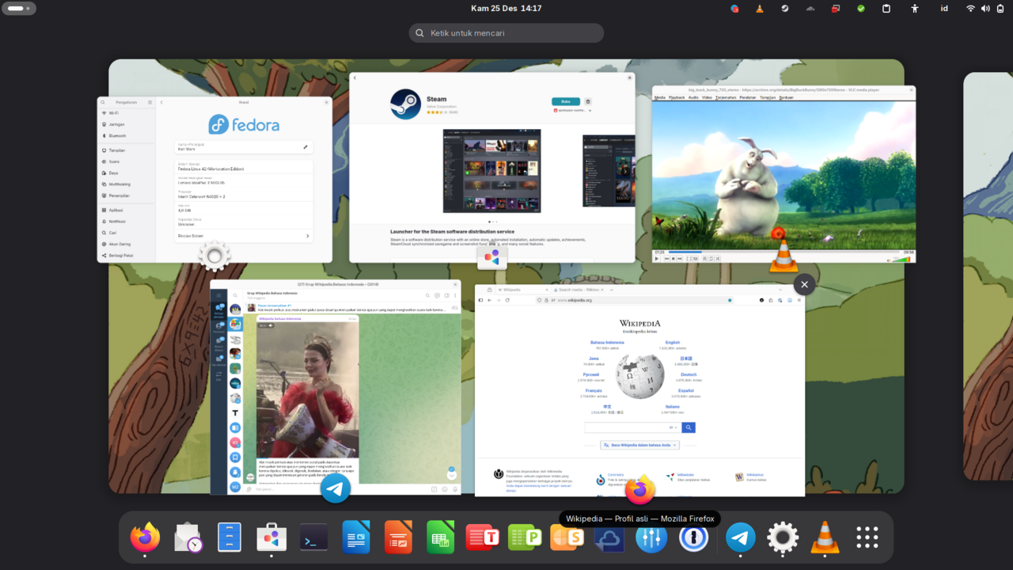The image size is (1013, 570).
Task: Launch Evolution mail from the dock
Action: (x=188, y=538)
